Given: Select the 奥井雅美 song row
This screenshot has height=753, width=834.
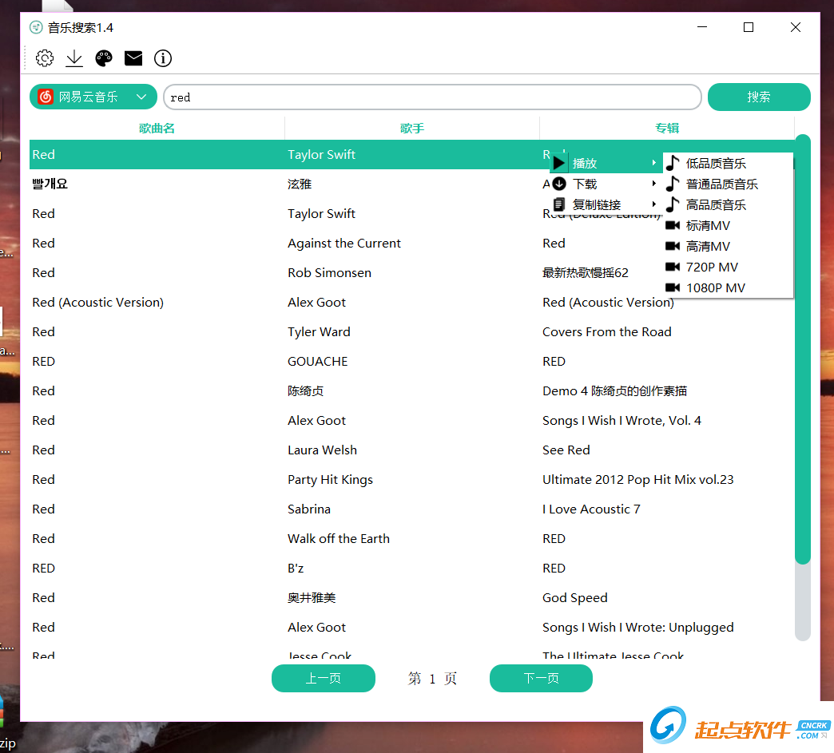Looking at the screenshot, I should 412,598.
